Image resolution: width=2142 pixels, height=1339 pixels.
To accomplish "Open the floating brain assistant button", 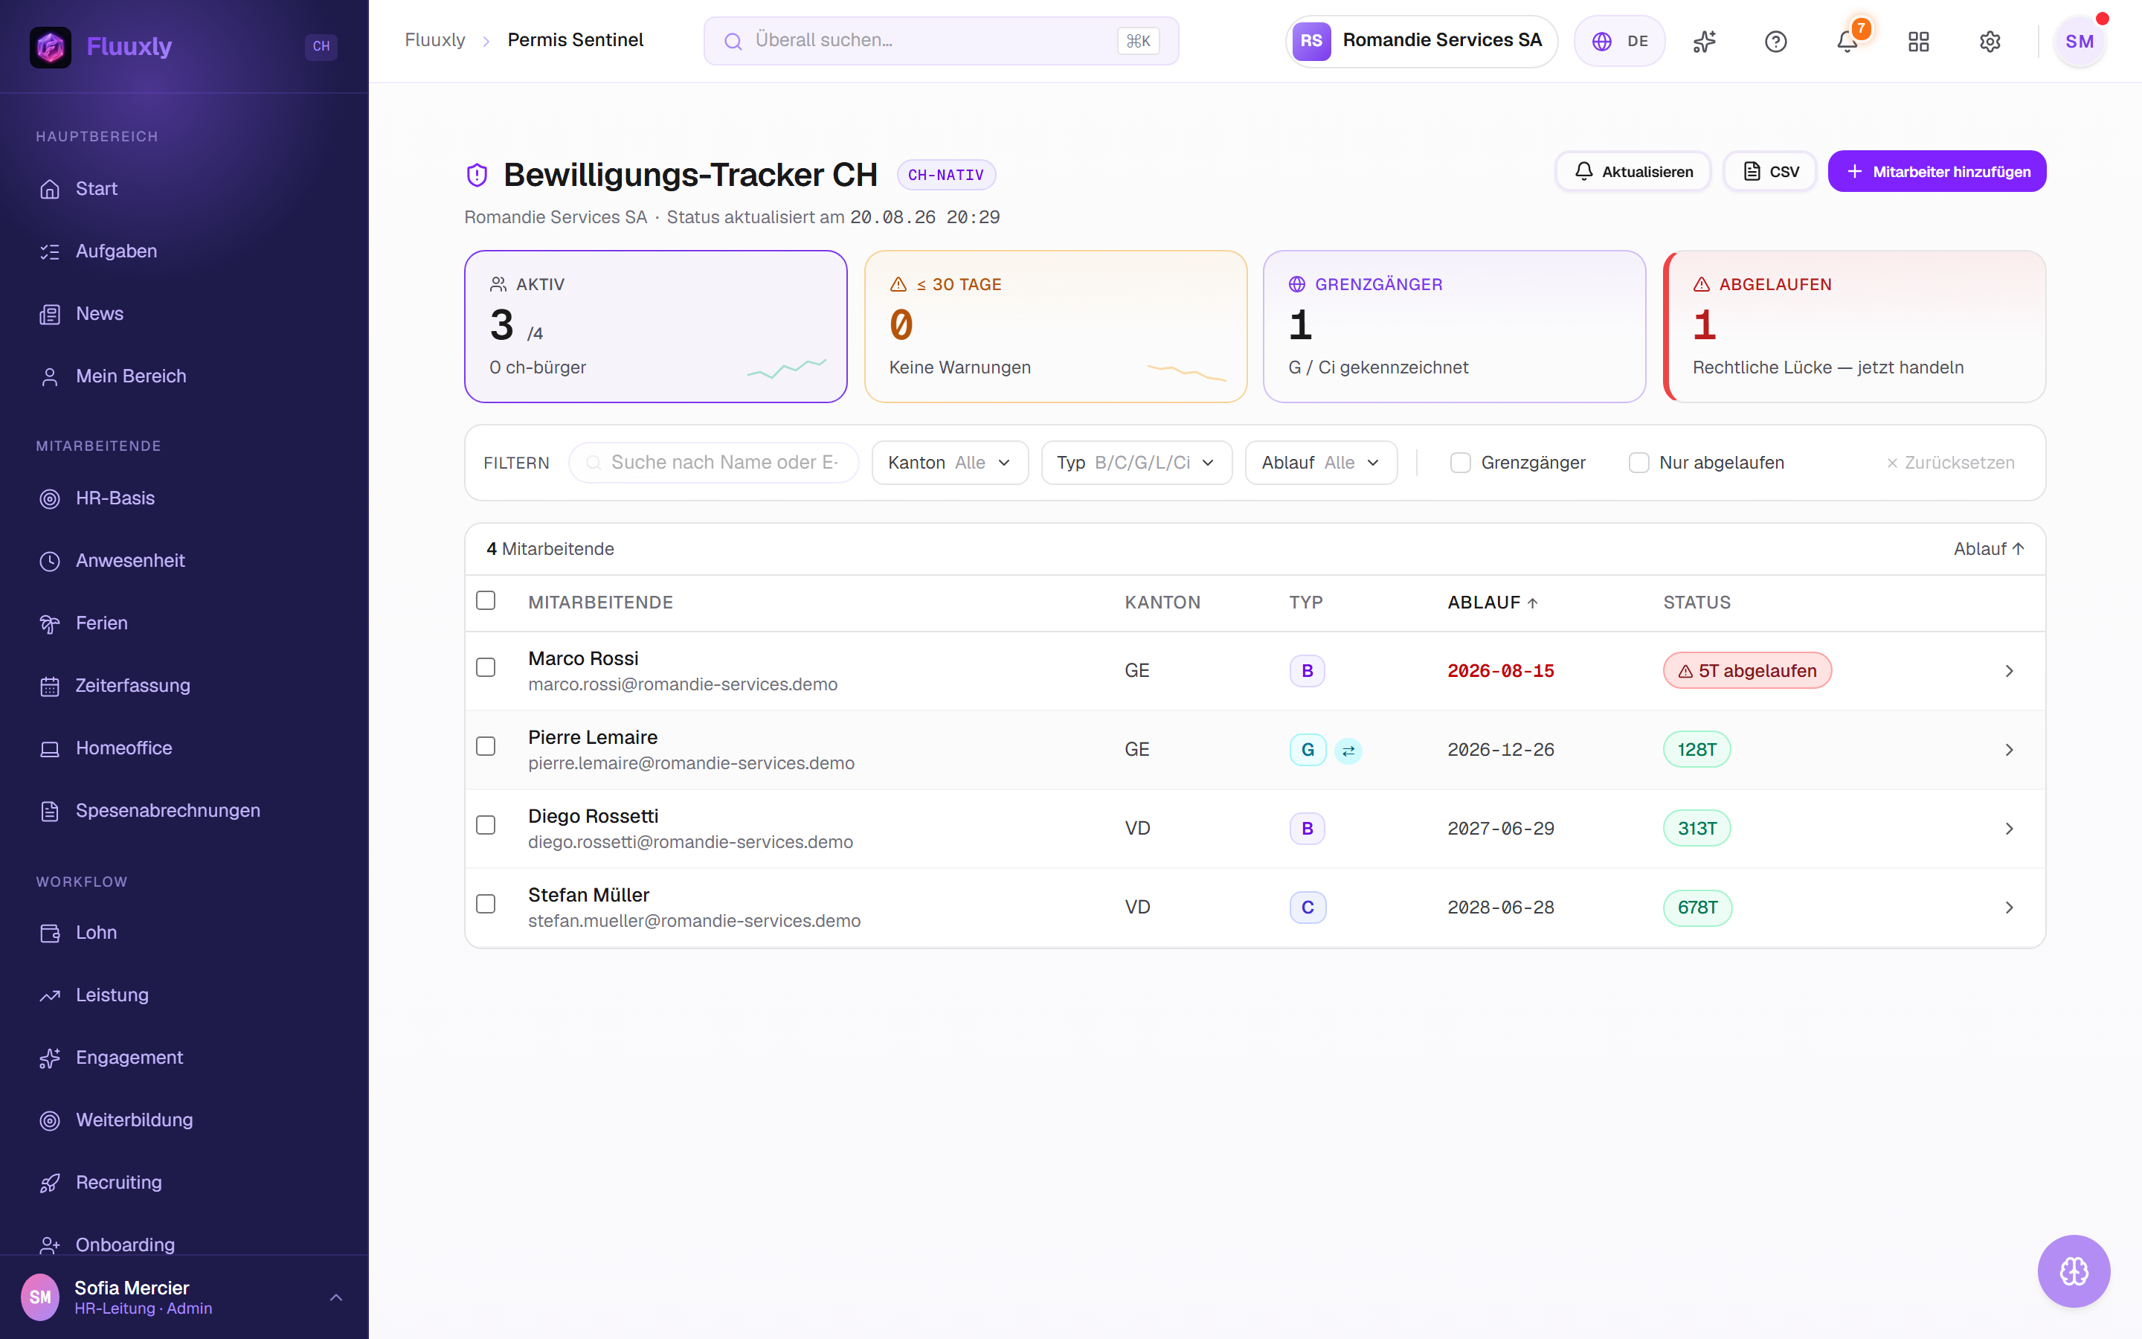I will 2074,1271.
